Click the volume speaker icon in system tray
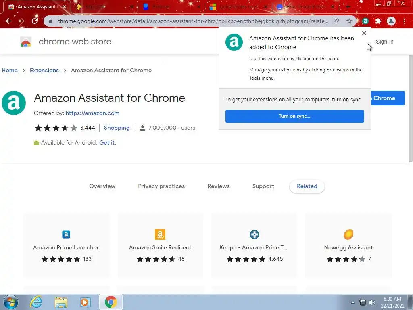This screenshot has height=310, width=413. point(372,302)
